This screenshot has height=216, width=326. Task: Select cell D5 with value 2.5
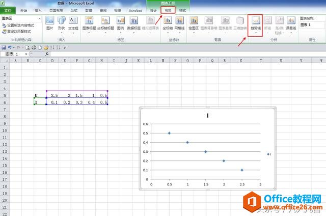point(52,95)
